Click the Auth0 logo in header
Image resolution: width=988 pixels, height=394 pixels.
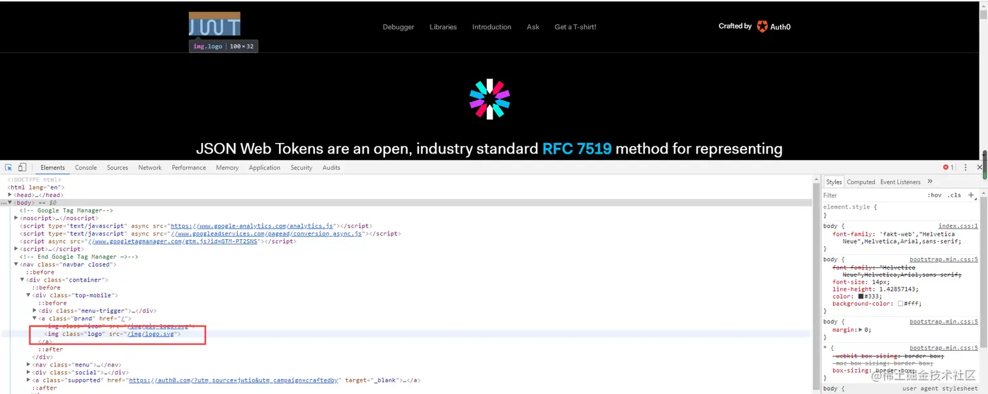click(x=774, y=27)
